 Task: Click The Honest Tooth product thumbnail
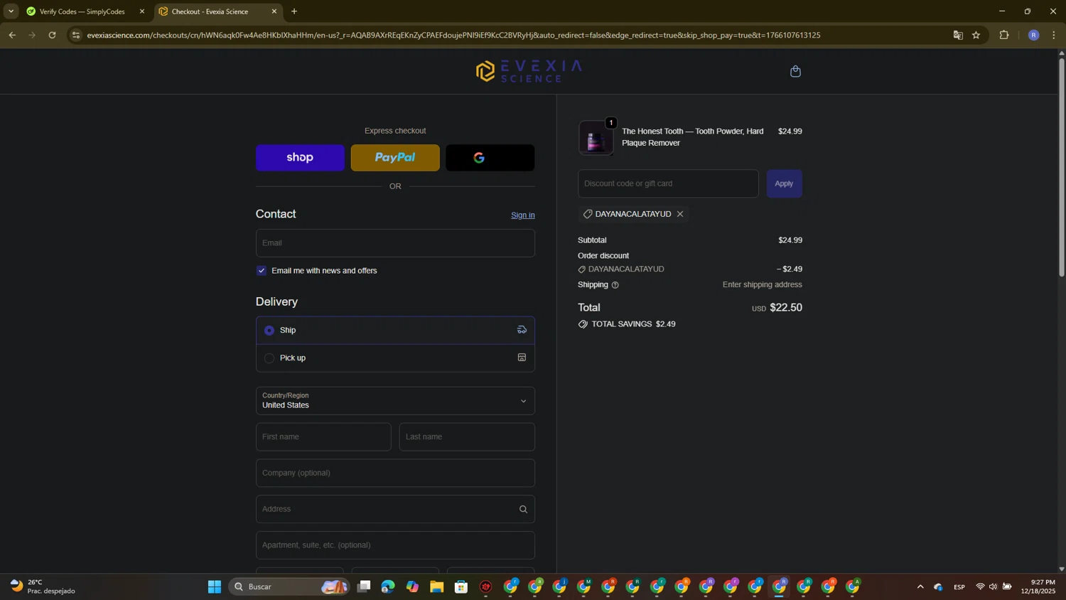[596, 137]
